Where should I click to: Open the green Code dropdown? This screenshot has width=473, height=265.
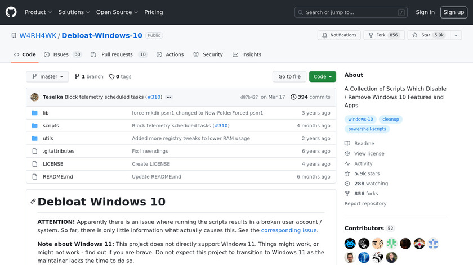323,77
